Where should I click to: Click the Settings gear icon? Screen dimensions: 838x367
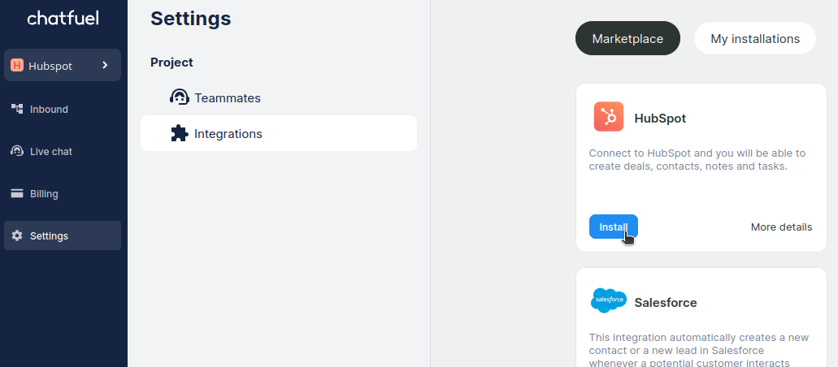(x=17, y=236)
